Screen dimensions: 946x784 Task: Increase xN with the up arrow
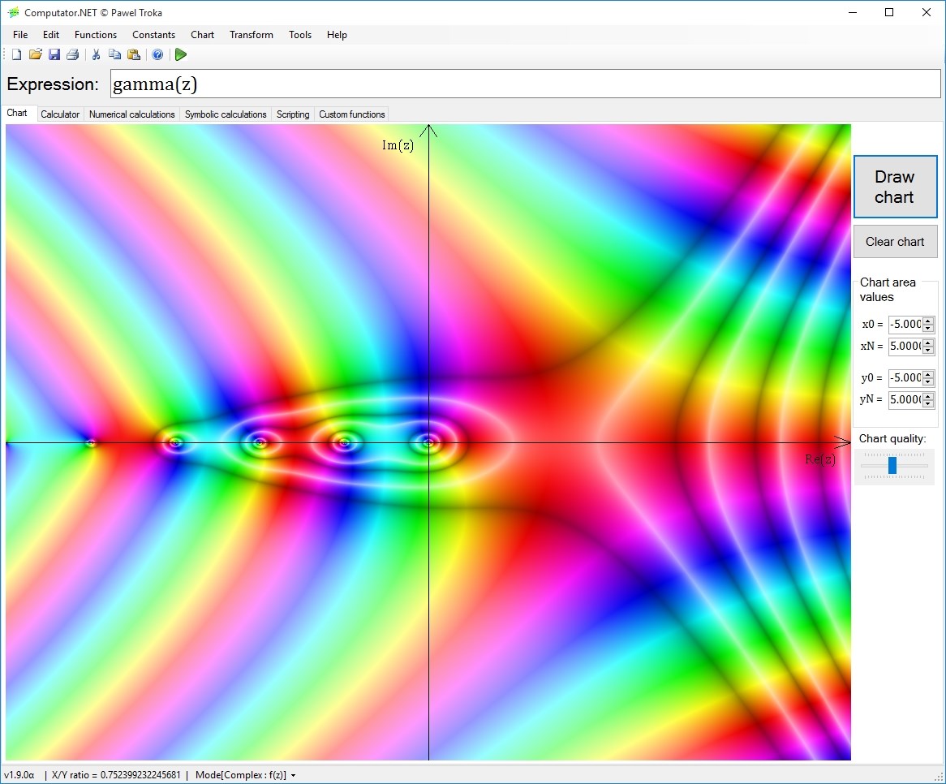click(x=928, y=342)
